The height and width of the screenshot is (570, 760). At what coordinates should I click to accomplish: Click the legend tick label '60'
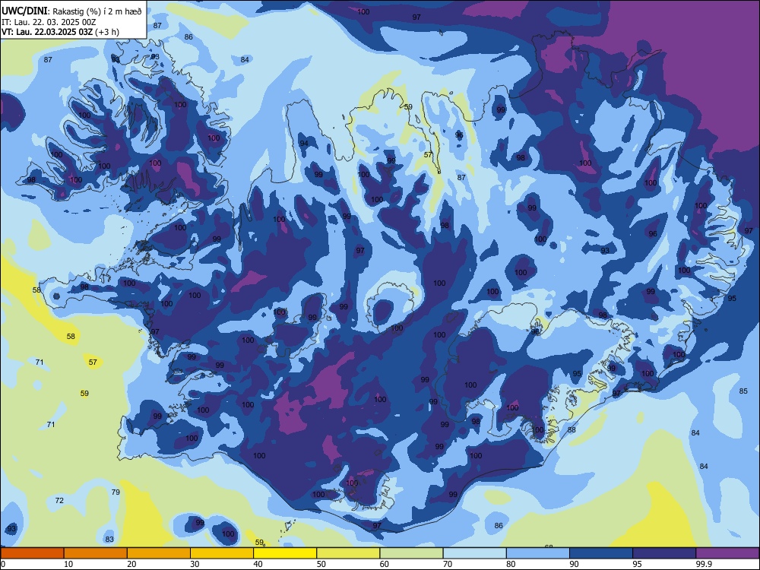point(385,564)
